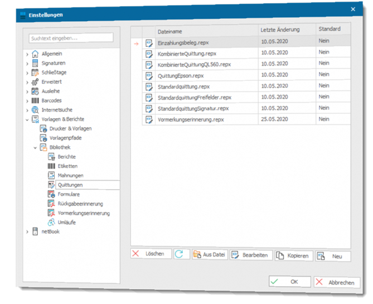Click the Ausleihe calendar clock icon
The width and height of the screenshot is (373, 304).
point(35,91)
